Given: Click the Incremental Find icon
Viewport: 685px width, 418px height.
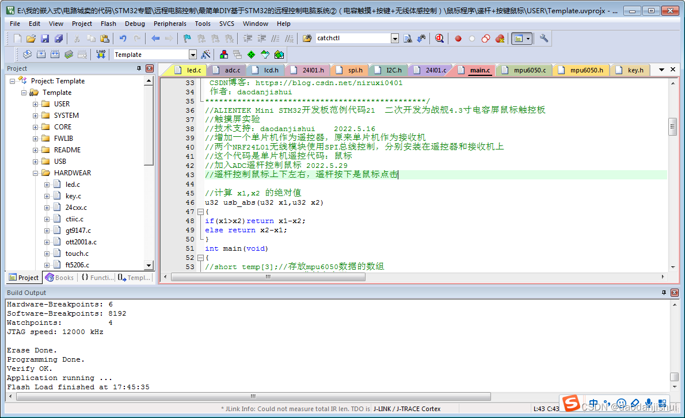Looking at the screenshot, I should coord(421,39).
